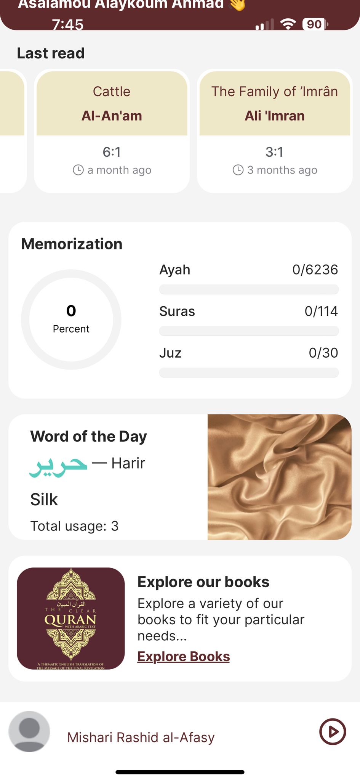
Task: Tap the Juz memorization progress bar
Action: click(x=249, y=373)
